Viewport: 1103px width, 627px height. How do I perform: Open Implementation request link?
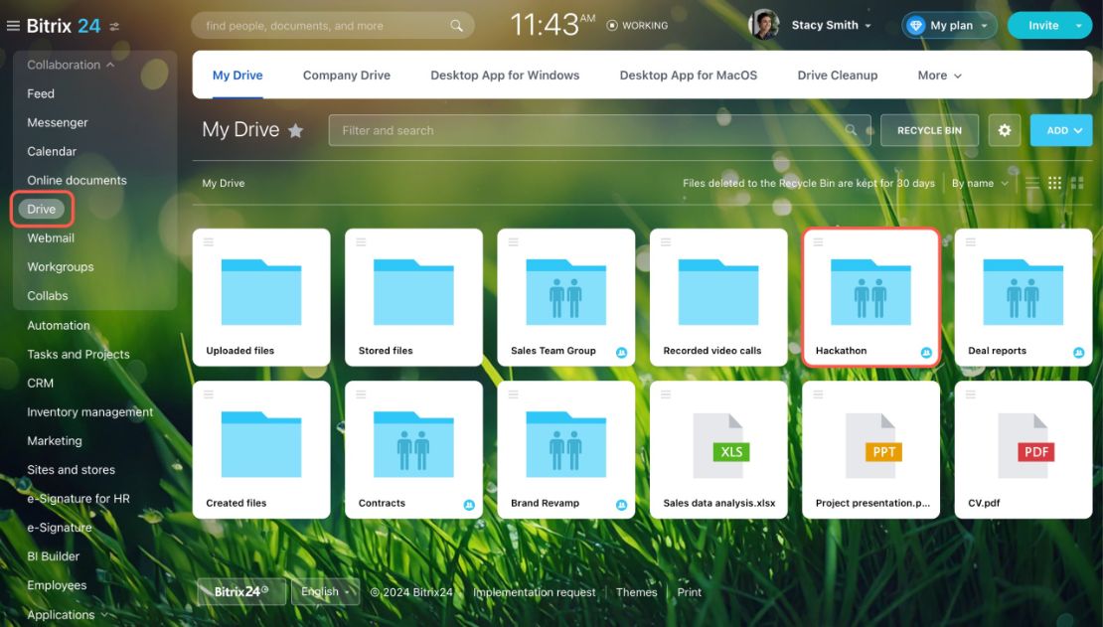coord(534,592)
